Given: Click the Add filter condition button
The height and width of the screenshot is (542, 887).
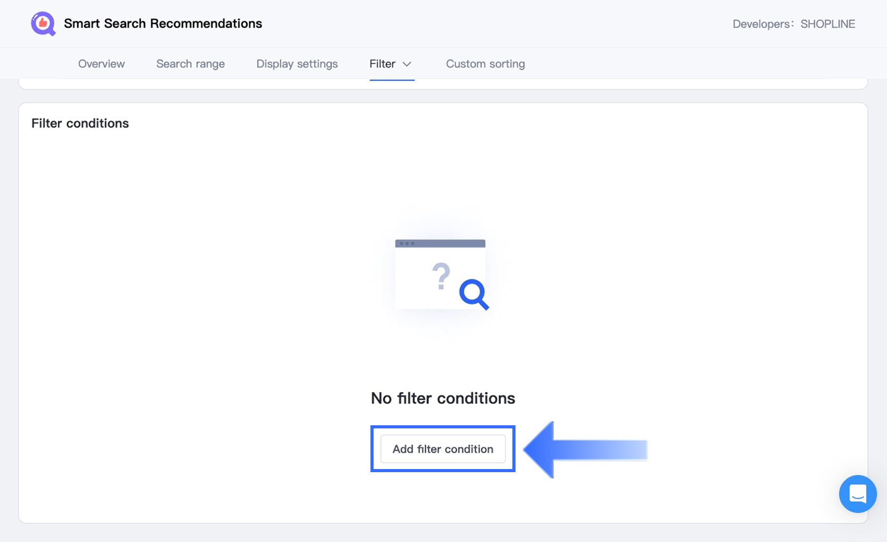Looking at the screenshot, I should [x=442, y=449].
